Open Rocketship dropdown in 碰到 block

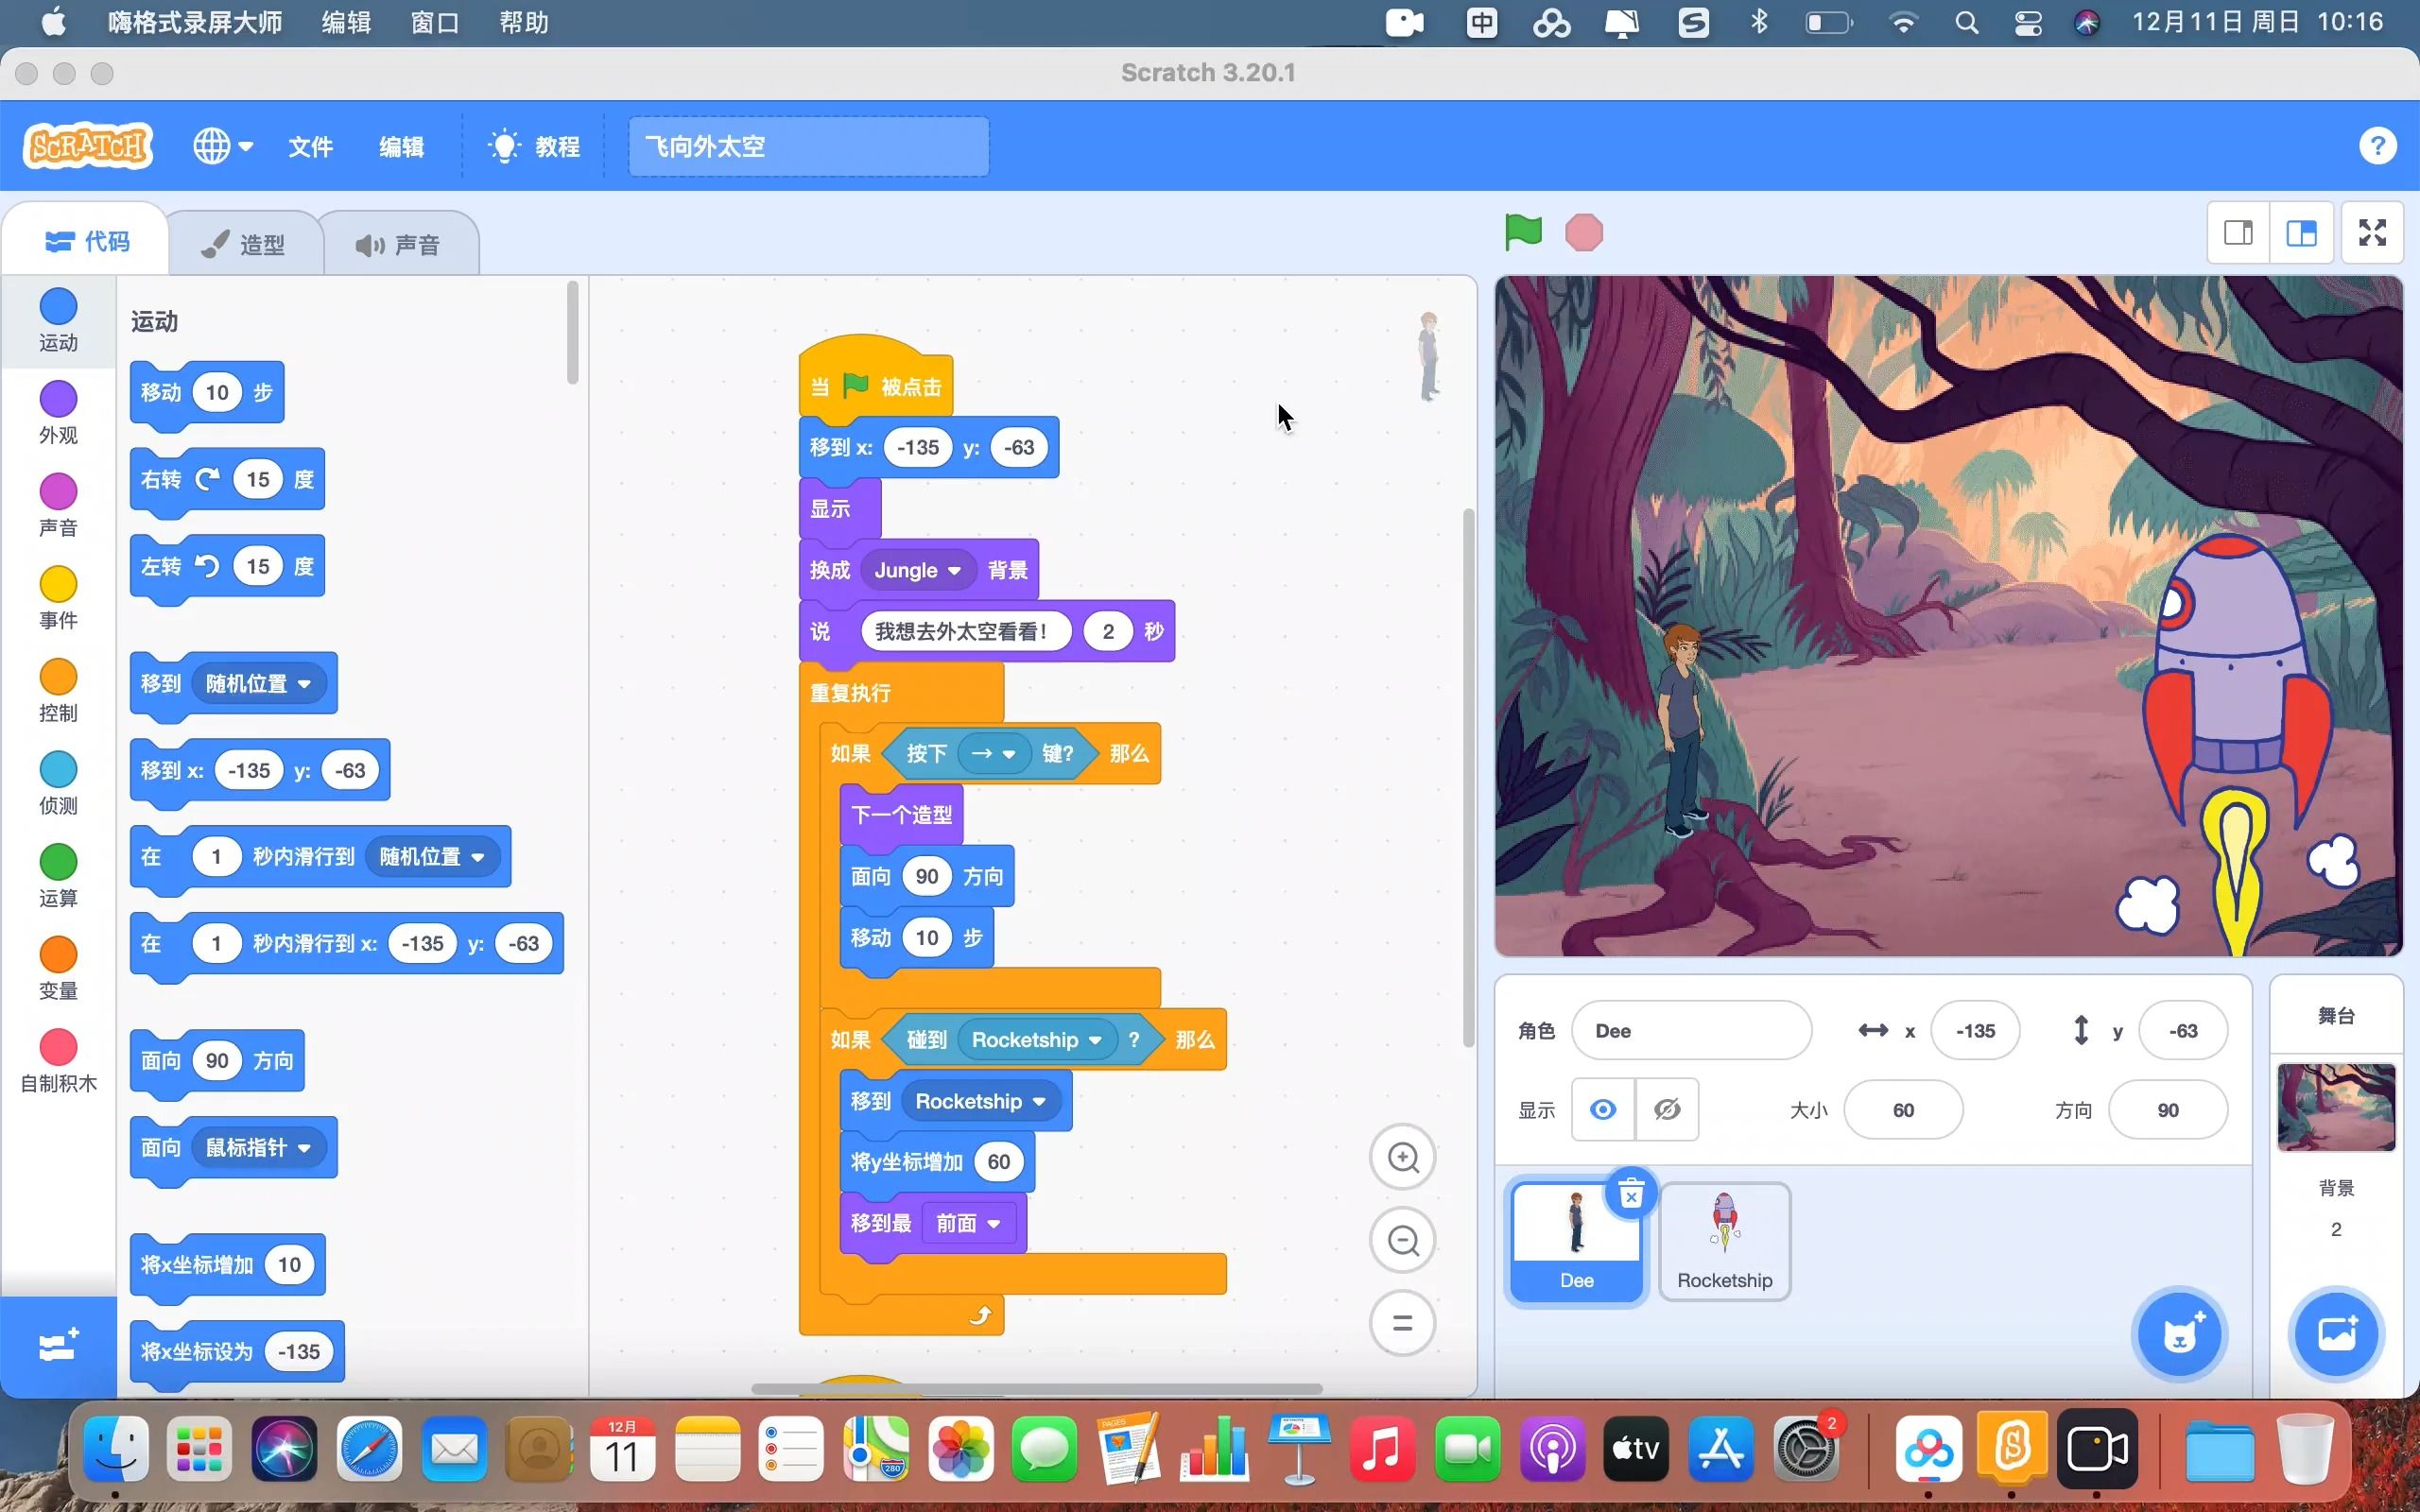(x=1036, y=1040)
